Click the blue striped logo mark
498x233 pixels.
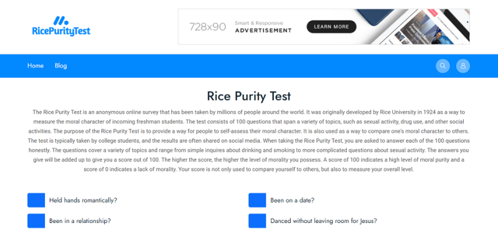coord(60,21)
